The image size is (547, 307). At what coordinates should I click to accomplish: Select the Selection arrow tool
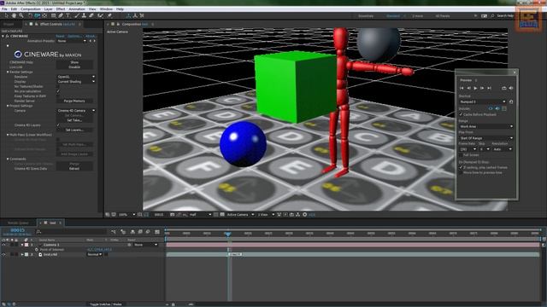click(6, 15)
